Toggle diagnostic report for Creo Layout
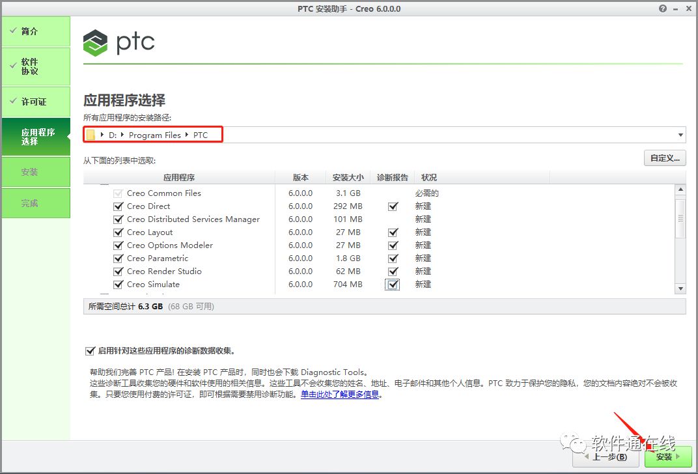698x474 pixels. click(x=393, y=232)
